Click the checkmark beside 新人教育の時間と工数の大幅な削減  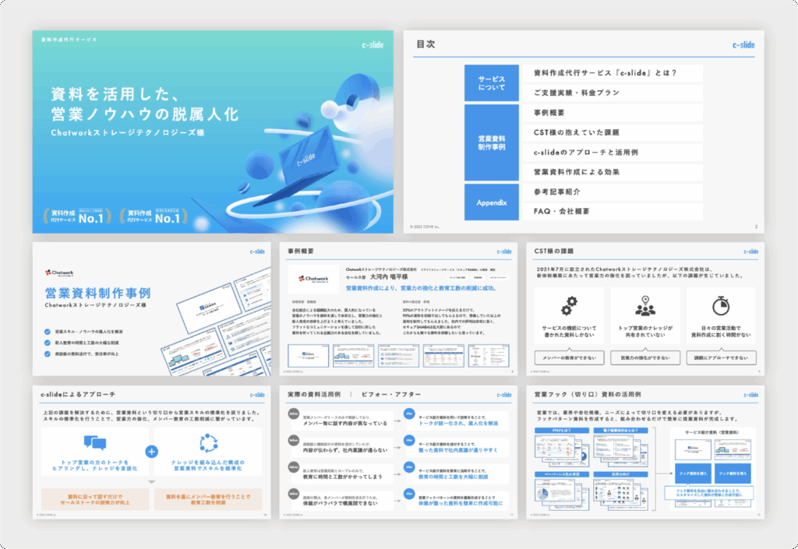(48, 343)
